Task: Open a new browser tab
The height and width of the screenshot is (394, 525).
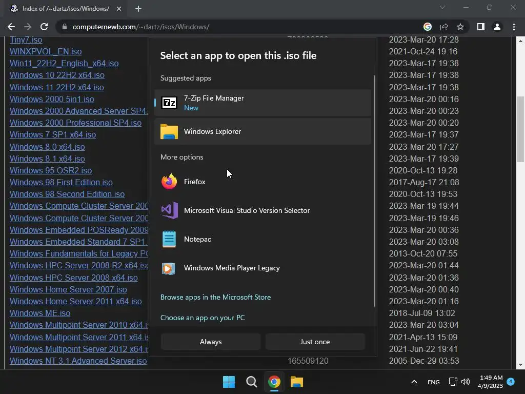Action: click(x=138, y=9)
